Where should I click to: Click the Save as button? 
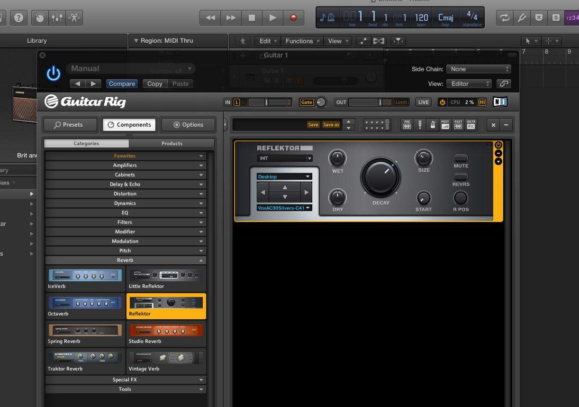pos(331,125)
